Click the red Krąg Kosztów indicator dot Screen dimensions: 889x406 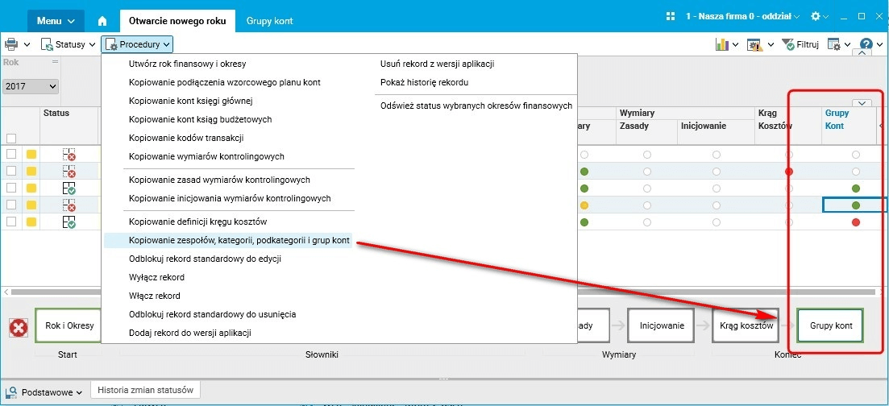click(788, 172)
